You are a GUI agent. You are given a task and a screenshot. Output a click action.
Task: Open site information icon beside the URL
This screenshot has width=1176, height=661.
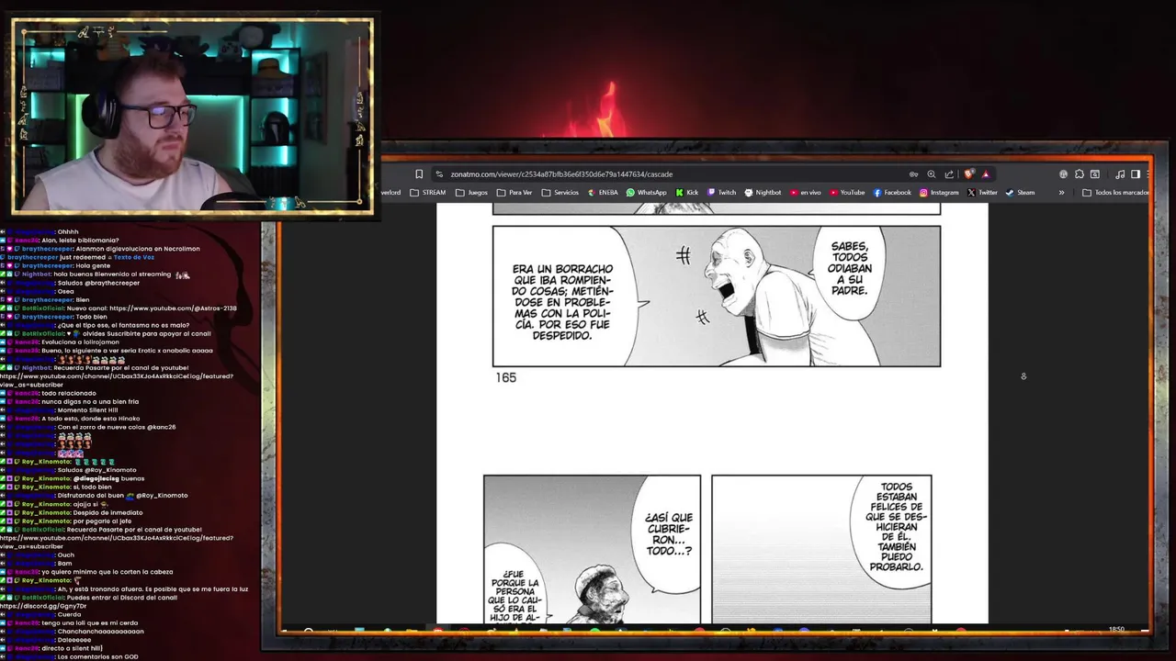[439, 174]
